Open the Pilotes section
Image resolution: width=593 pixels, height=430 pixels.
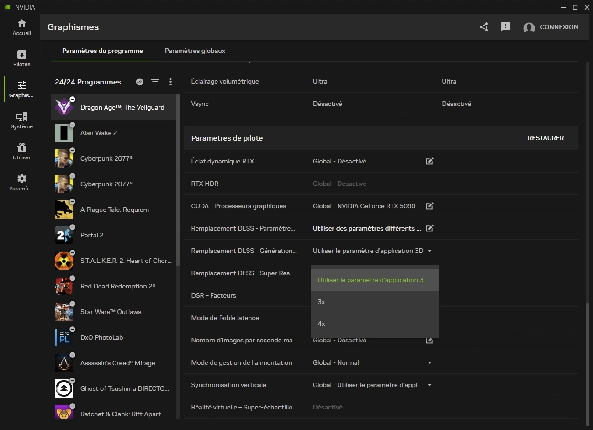21,58
